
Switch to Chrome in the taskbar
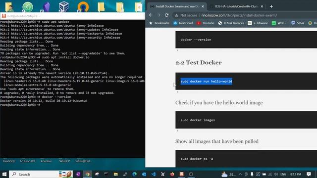[88, 174]
